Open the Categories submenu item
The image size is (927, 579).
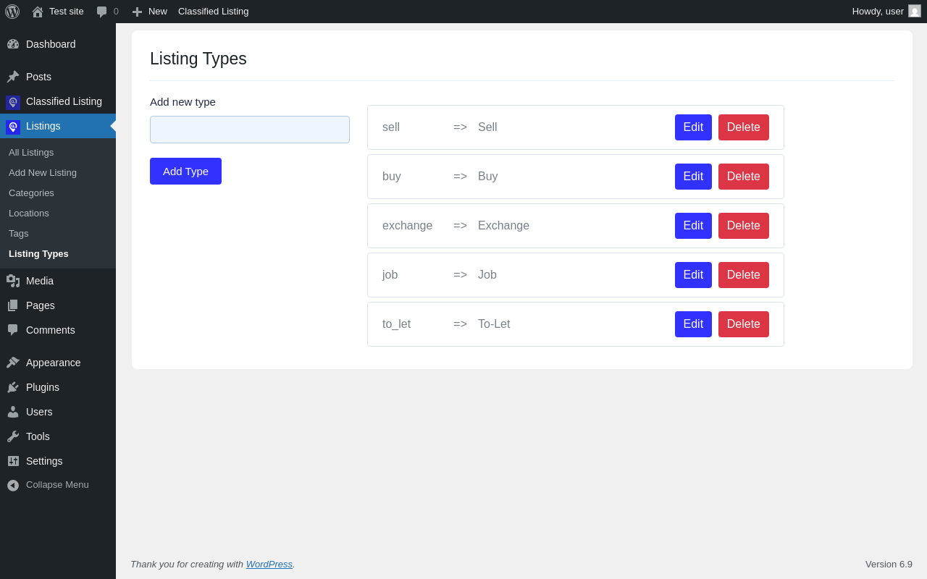(31, 193)
